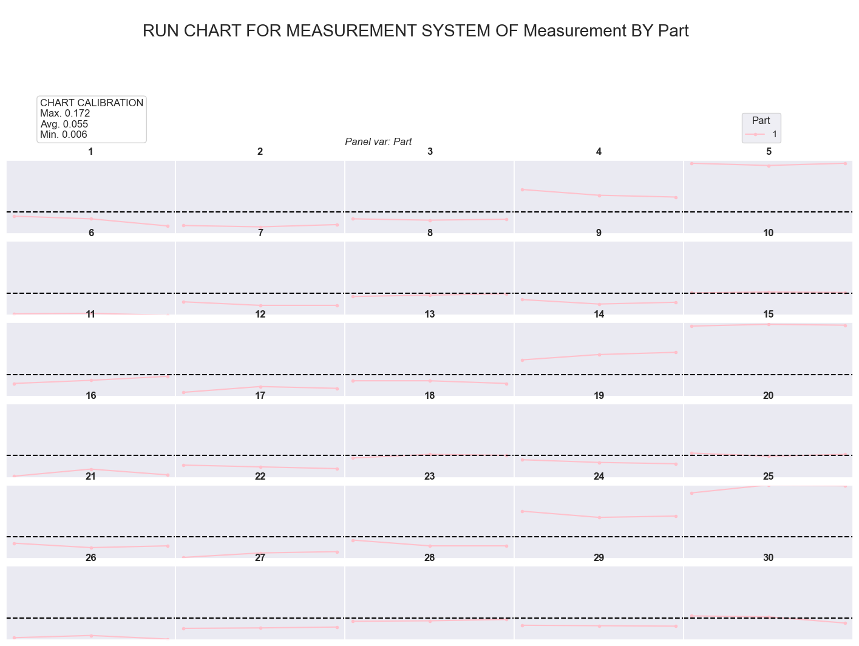Click the middle data point in panel 16

[x=91, y=469]
